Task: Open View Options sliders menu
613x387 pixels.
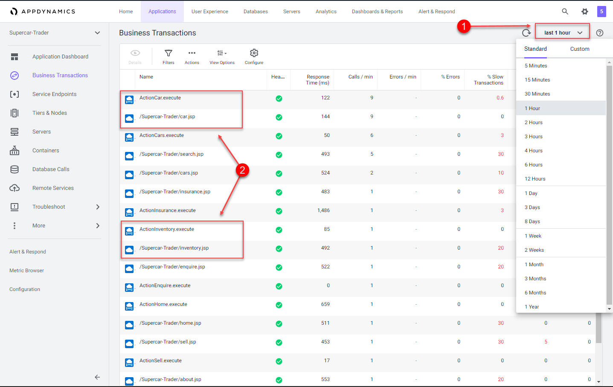Action: 222,53
